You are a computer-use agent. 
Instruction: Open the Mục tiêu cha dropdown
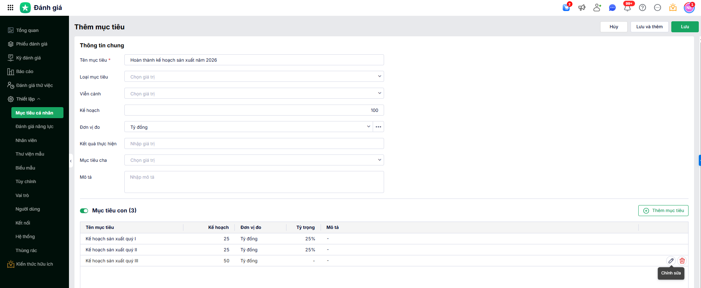(254, 160)
